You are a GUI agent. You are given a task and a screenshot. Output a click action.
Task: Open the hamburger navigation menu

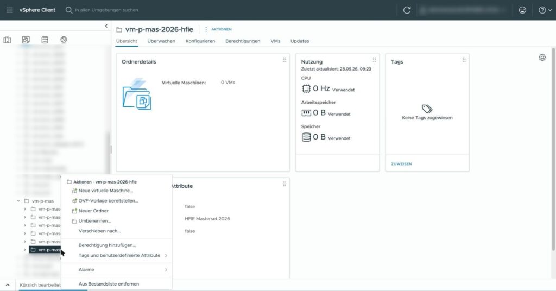point(10,10)
